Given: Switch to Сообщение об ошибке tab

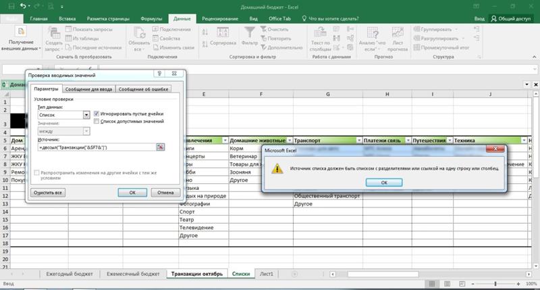Looking at the screenshot, I should (x=143, y=89).
